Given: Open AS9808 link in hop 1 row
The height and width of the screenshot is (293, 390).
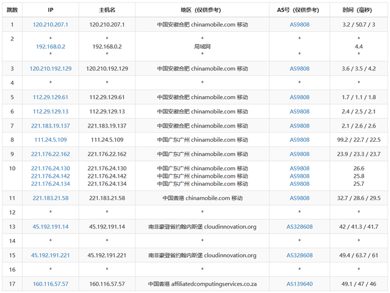Looking at the screenshot, I should click(300, 25).
